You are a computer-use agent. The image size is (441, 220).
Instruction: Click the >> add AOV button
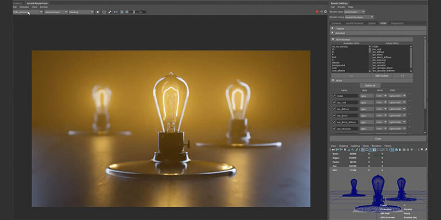tap(351, 76)
